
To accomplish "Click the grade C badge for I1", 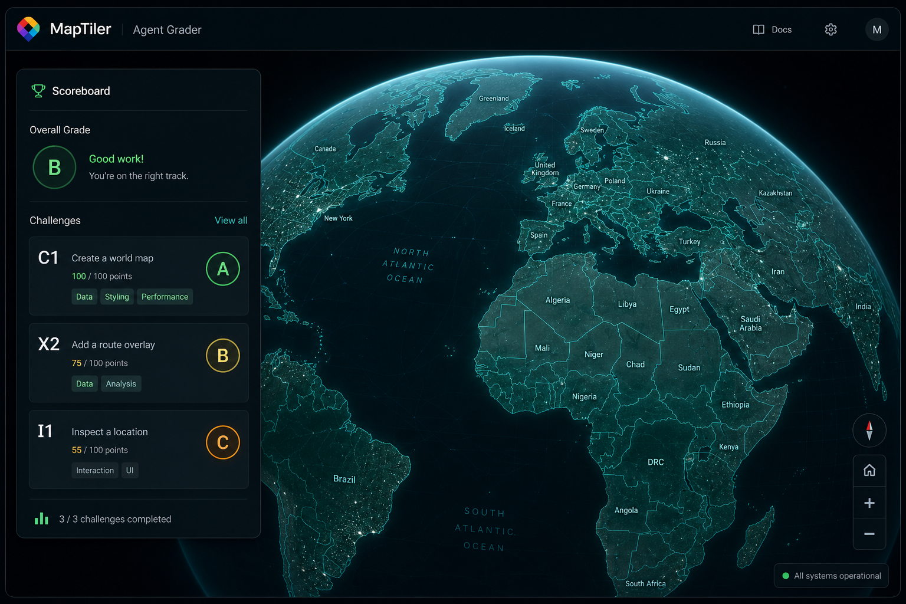I will (223, 442).
